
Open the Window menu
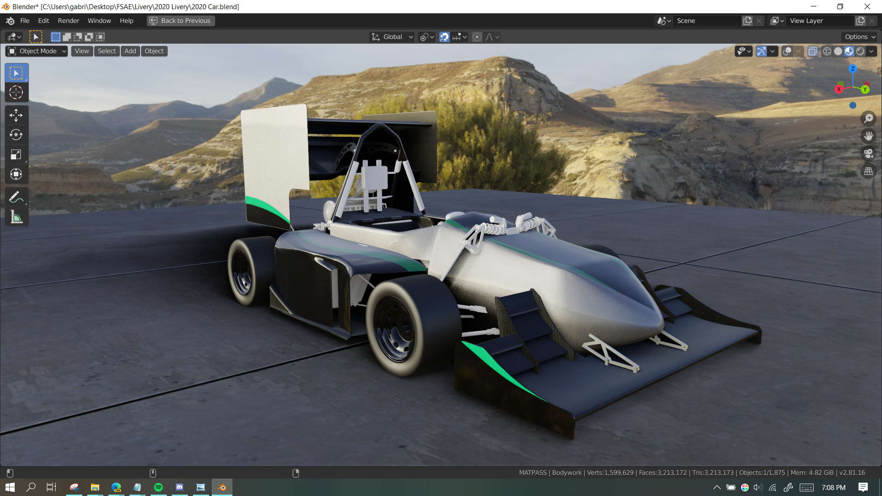click(x=99, y=21)
